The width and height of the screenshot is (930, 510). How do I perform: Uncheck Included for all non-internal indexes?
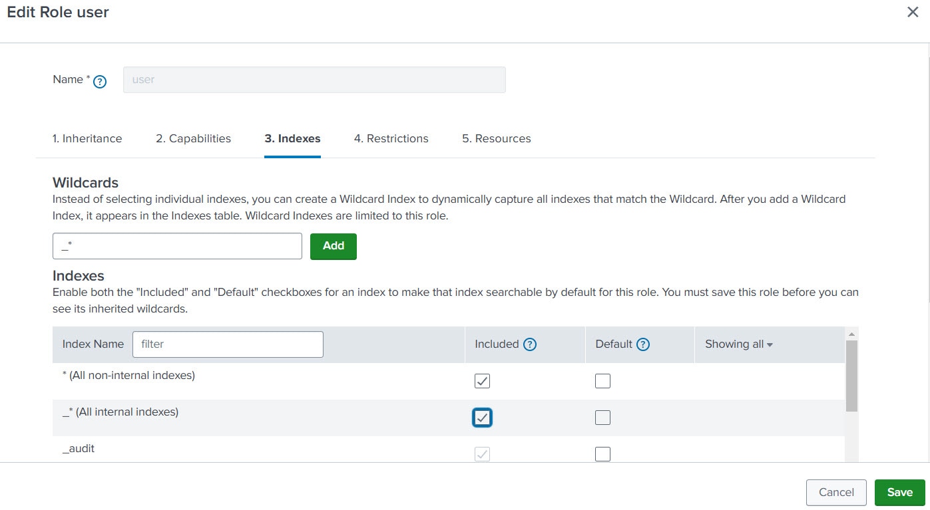[x=482, y=381]
